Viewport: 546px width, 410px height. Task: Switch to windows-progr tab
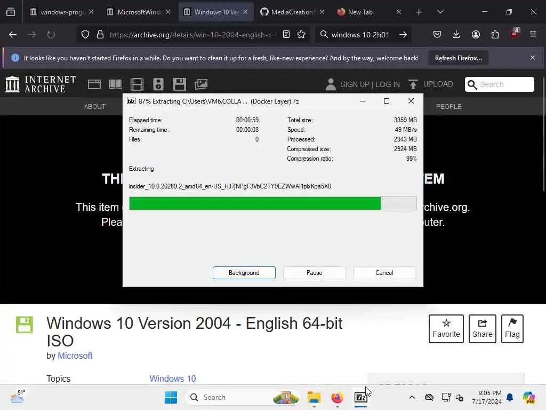tap(62, 12)
